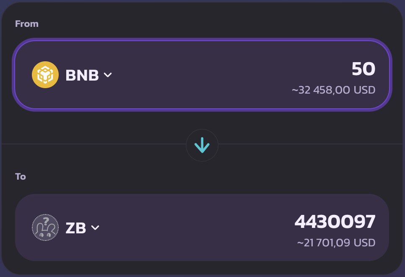405x277 pixels.
Task: Click the From section label
Action: tap(27, 24)
